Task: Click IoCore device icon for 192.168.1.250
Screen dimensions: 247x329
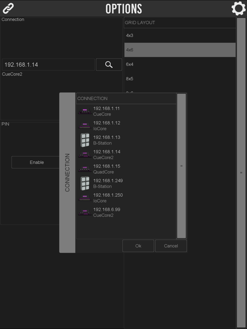Action: click(84, 198)
